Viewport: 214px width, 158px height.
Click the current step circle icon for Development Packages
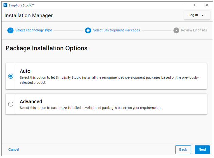click(88, 30)
